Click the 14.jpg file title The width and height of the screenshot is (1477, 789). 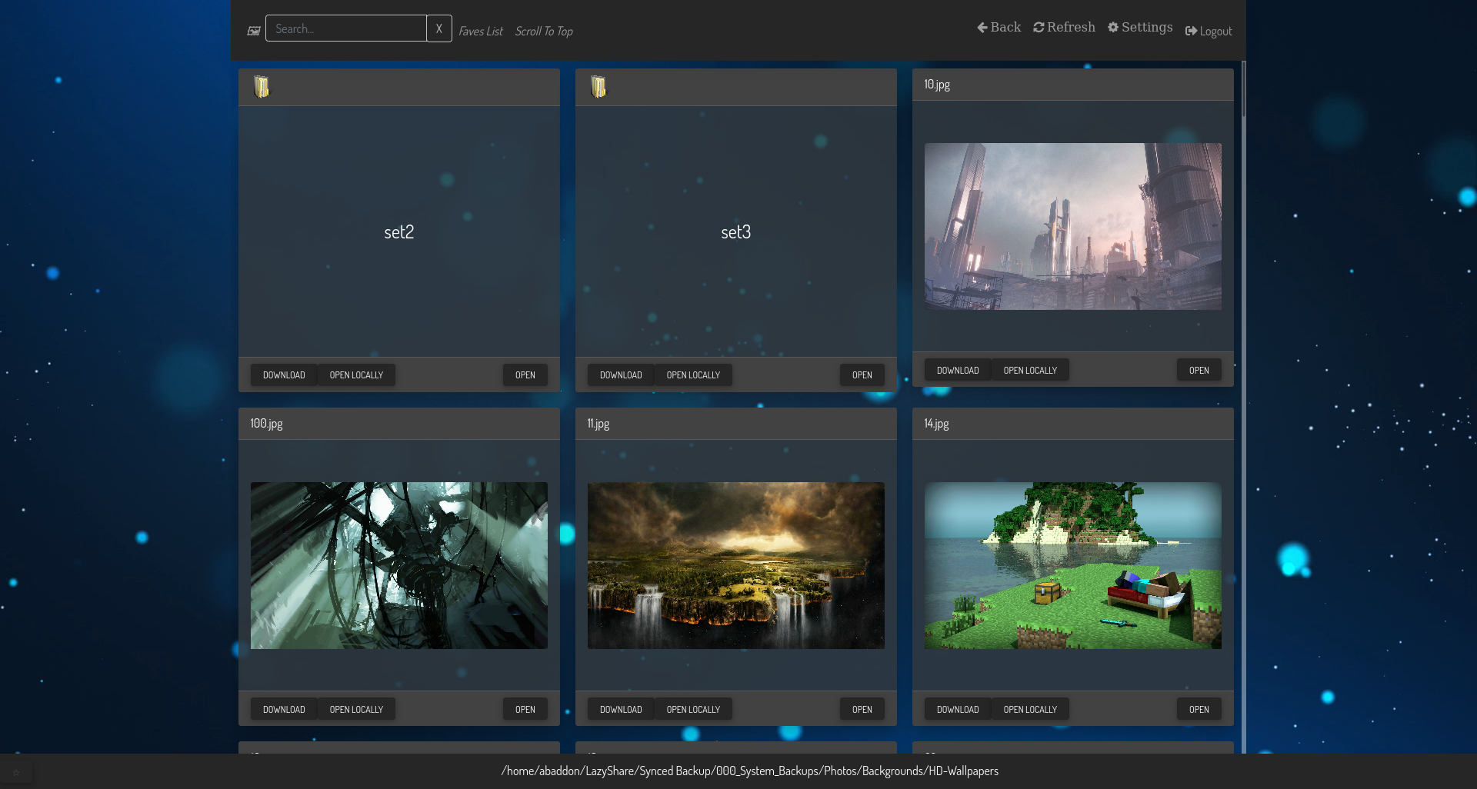(x=936, y=424)
